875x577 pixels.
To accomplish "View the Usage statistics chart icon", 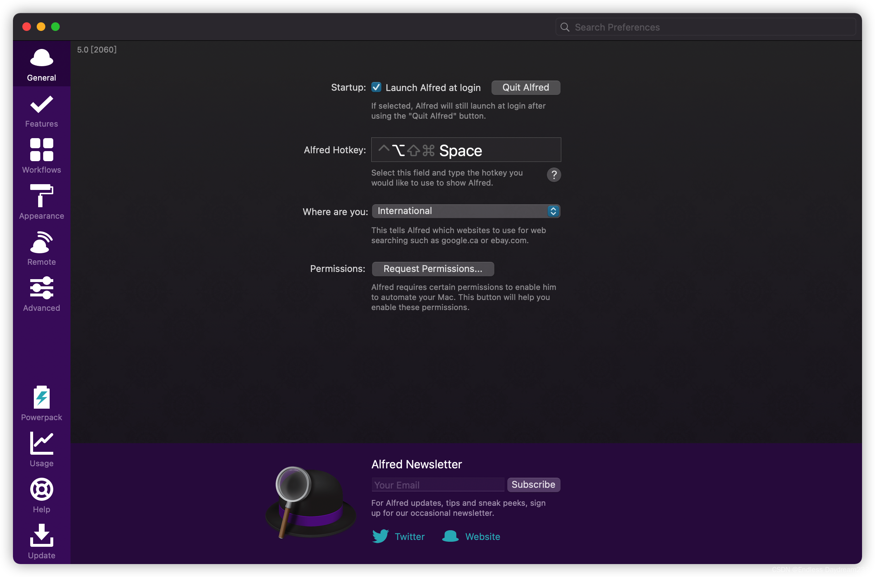I will 42,449.
